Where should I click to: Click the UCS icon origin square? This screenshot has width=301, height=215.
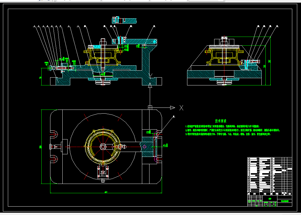150,107
